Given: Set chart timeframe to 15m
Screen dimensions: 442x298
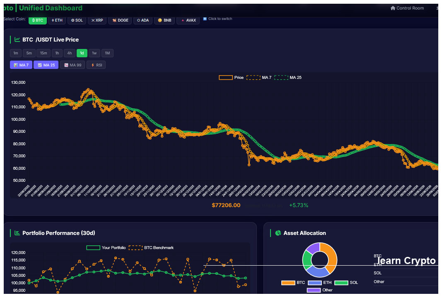Looking at the screenshot, I should click(x=43, y=53).
